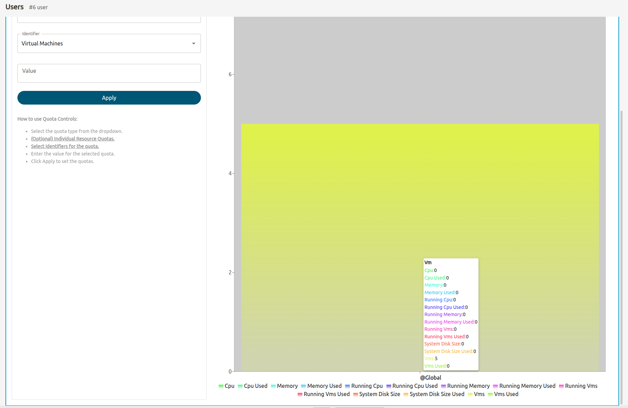Click the Identifier dropdown arrow
628x408 pixels.
click(x=194, y=43)
